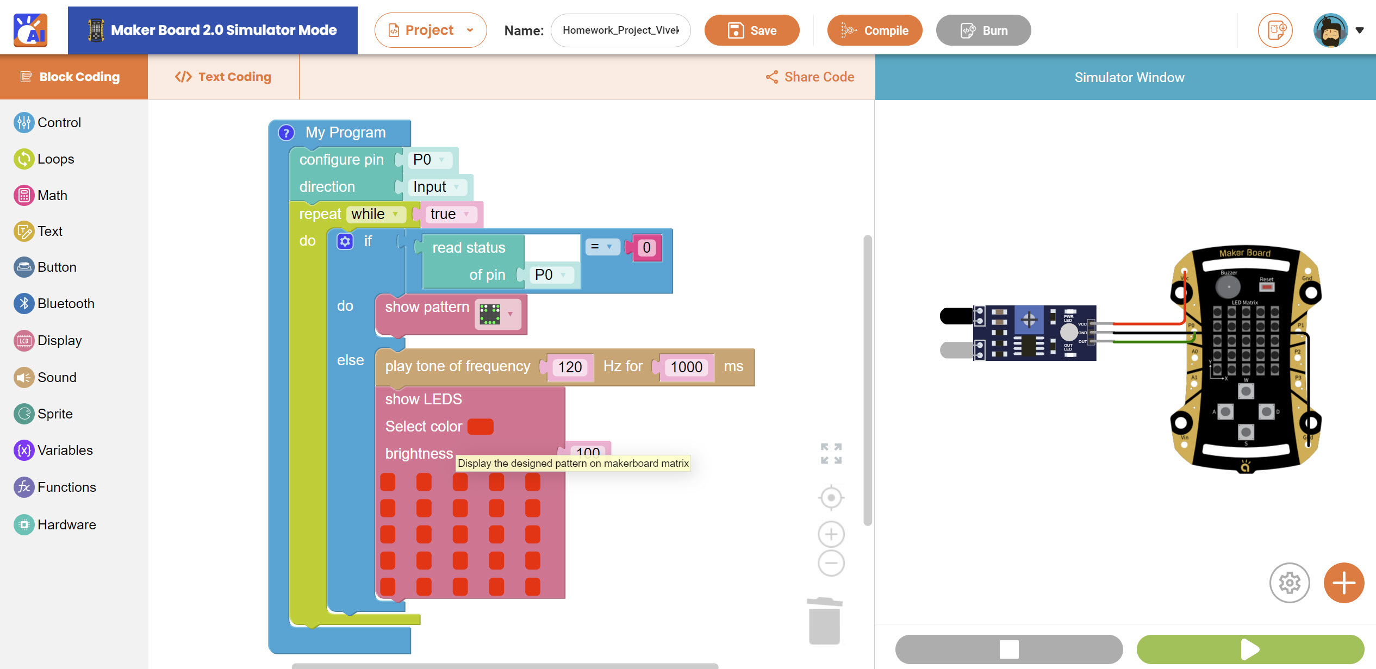Switch to the Text Coding tab
This screenshot has width=1376, height=669.
click(223, 77)
